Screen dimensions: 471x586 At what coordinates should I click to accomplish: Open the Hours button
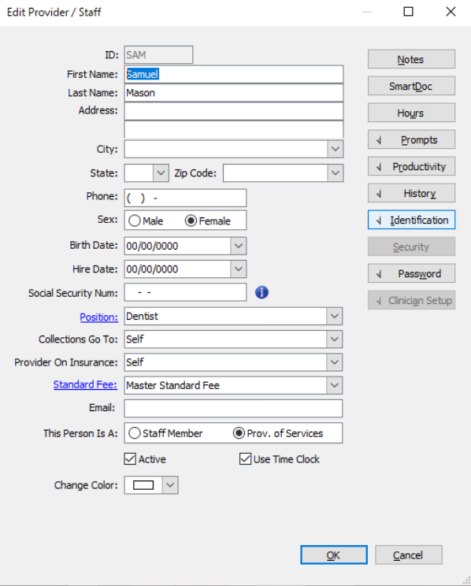[x=412, y=113]
